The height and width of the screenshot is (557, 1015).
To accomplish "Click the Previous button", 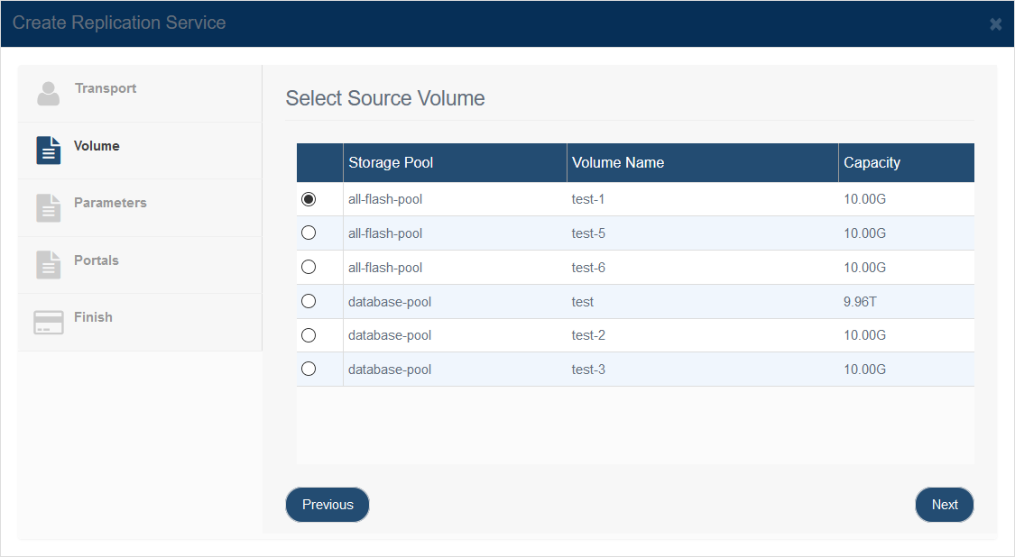I will (328, 505).
